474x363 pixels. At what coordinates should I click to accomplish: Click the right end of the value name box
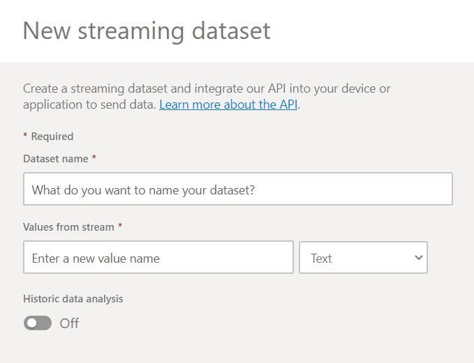[x=283, y=258]
